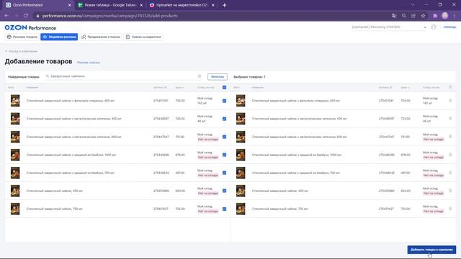This screenshot has width=461, height=259.
Task: Click found product stock 142 шт
Action: pyautogui.click(x=202, y=104)
